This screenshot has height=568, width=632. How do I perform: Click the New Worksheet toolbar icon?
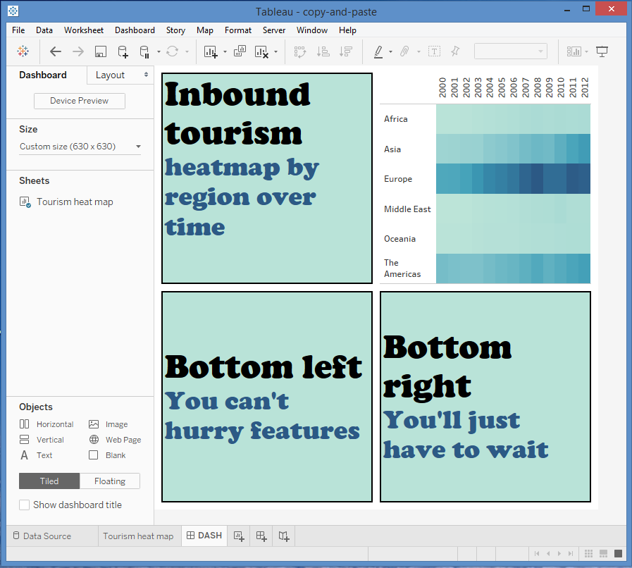[211, 51]
